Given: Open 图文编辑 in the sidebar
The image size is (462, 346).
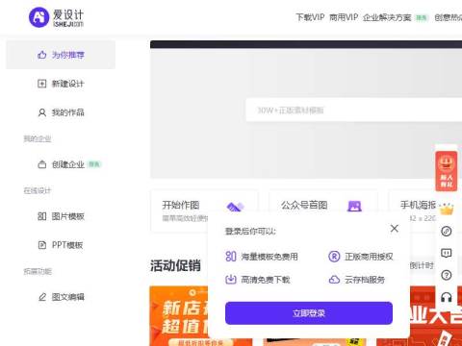Looking at the screenshot, I should (x=61, y=297).
